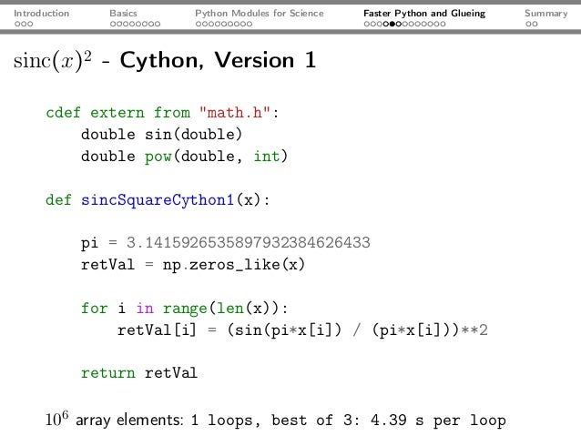Click the function name sincSquareCython1
Image resolution: width=581 pixels, height=436 pixels.
[158, 200]
